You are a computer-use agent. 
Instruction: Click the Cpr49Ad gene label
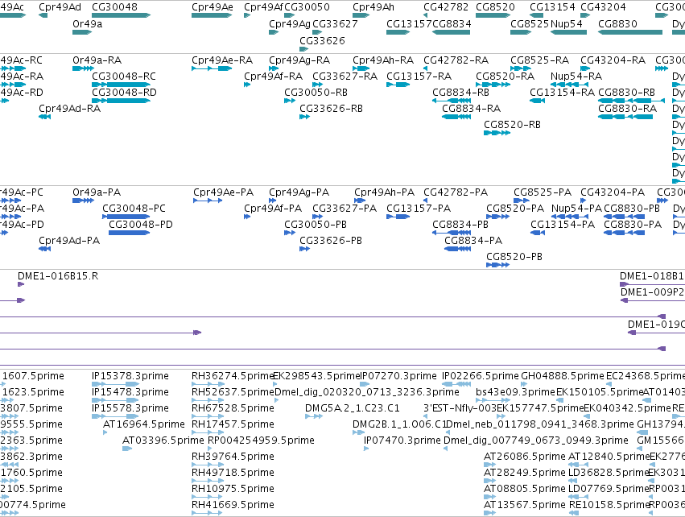pos(60,7)
